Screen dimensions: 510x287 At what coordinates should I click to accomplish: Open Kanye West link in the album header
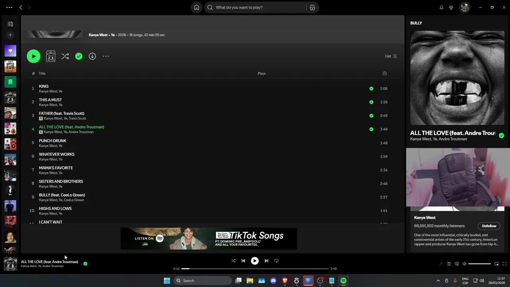coord(98,35)
